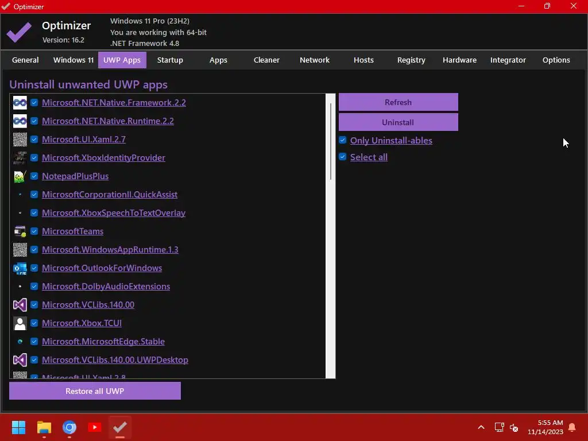588x441 pixels.
Task: Click the Microsoft.XboxSpeechToTextOverlay link
Action: click(x=114, y=213)
